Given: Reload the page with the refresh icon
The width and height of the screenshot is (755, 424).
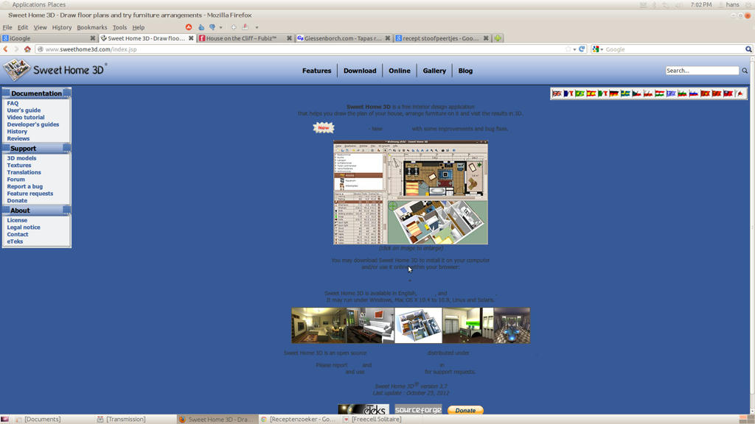Looking at the screenshot, I should (x=582, y=49).
